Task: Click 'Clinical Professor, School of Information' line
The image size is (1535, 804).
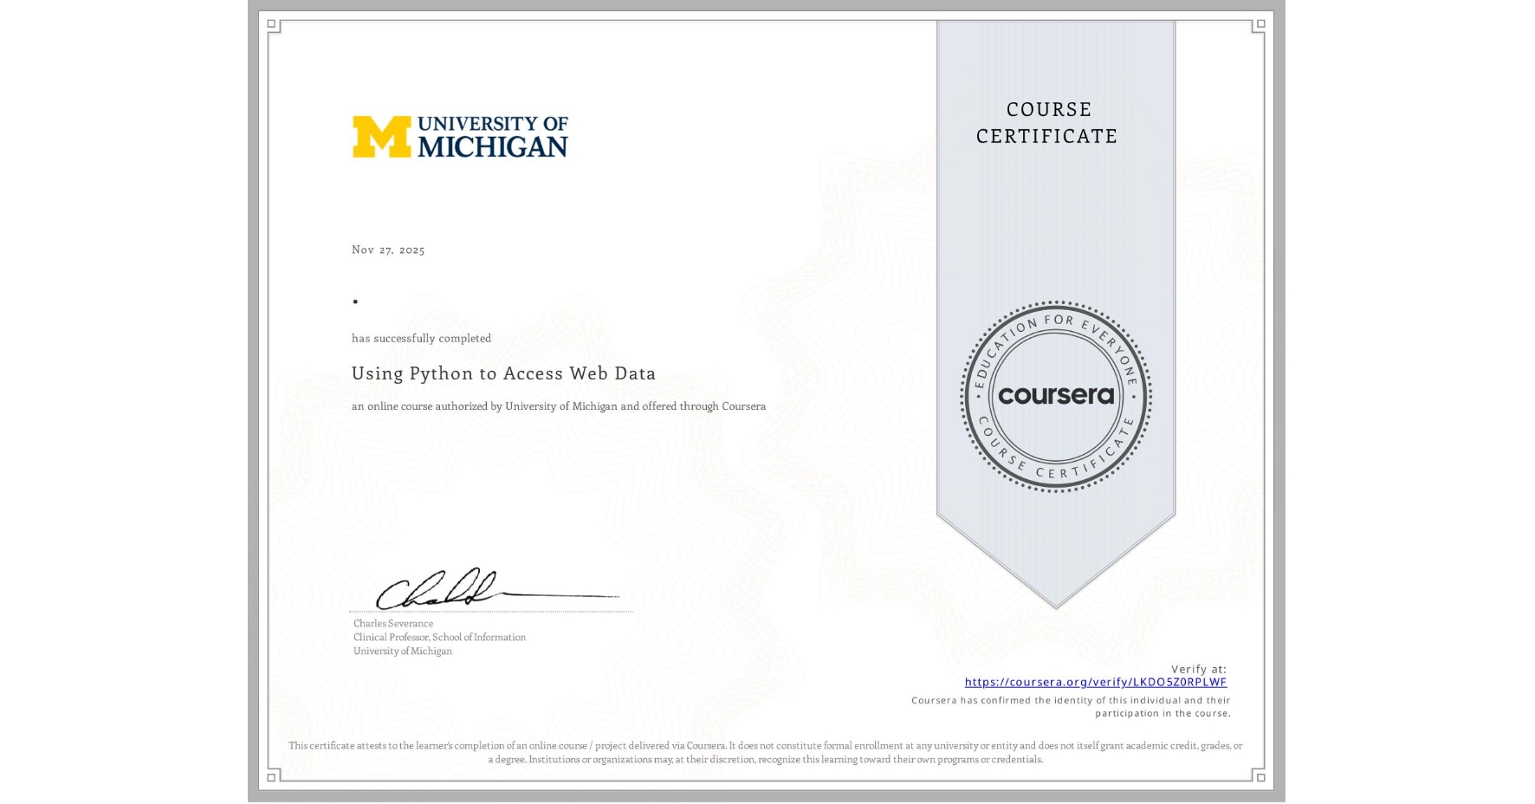Action: tap(439, 638)
